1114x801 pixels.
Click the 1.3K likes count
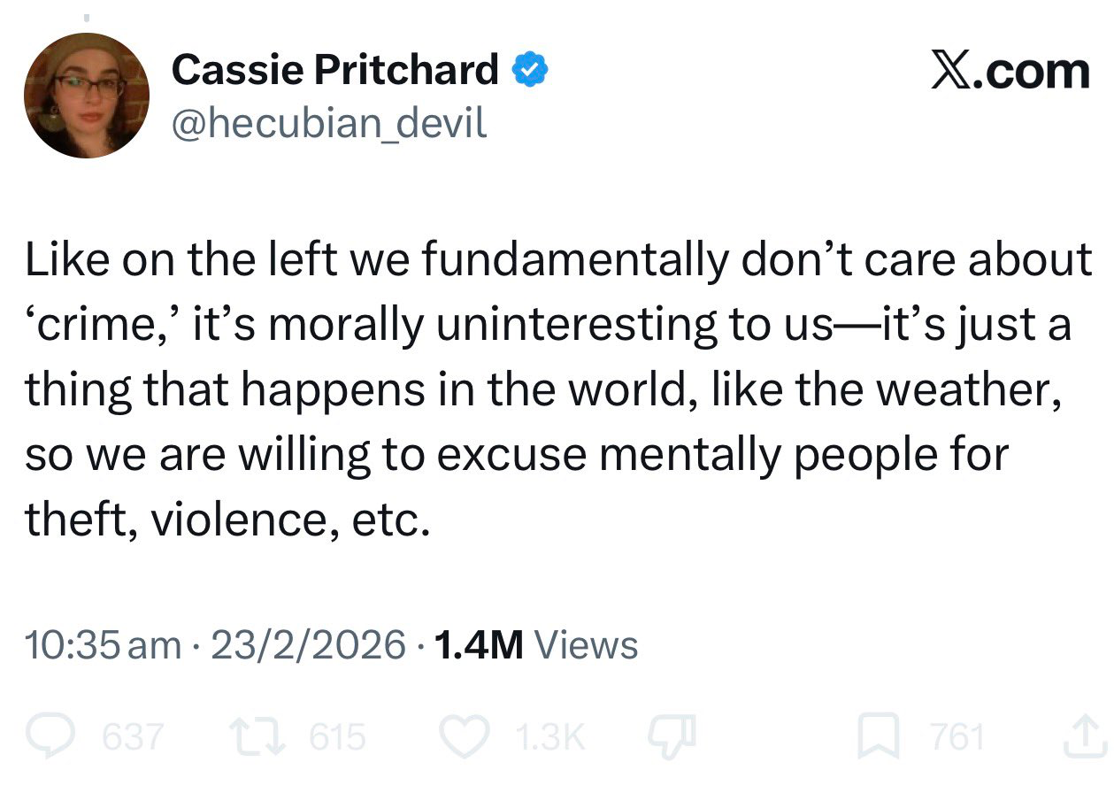pos(549,736)
